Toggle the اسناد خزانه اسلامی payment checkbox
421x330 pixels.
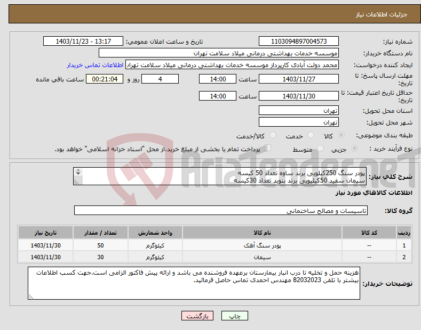point(268,148)
